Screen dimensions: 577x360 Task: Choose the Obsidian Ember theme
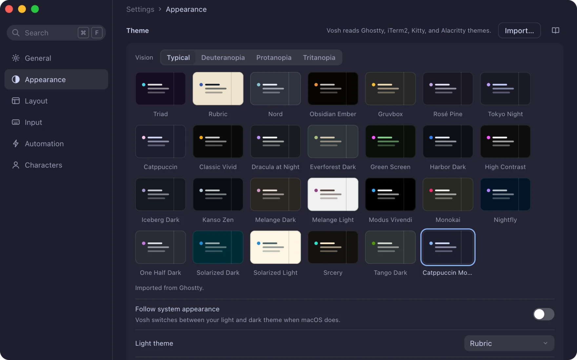[x=333, y=89]
